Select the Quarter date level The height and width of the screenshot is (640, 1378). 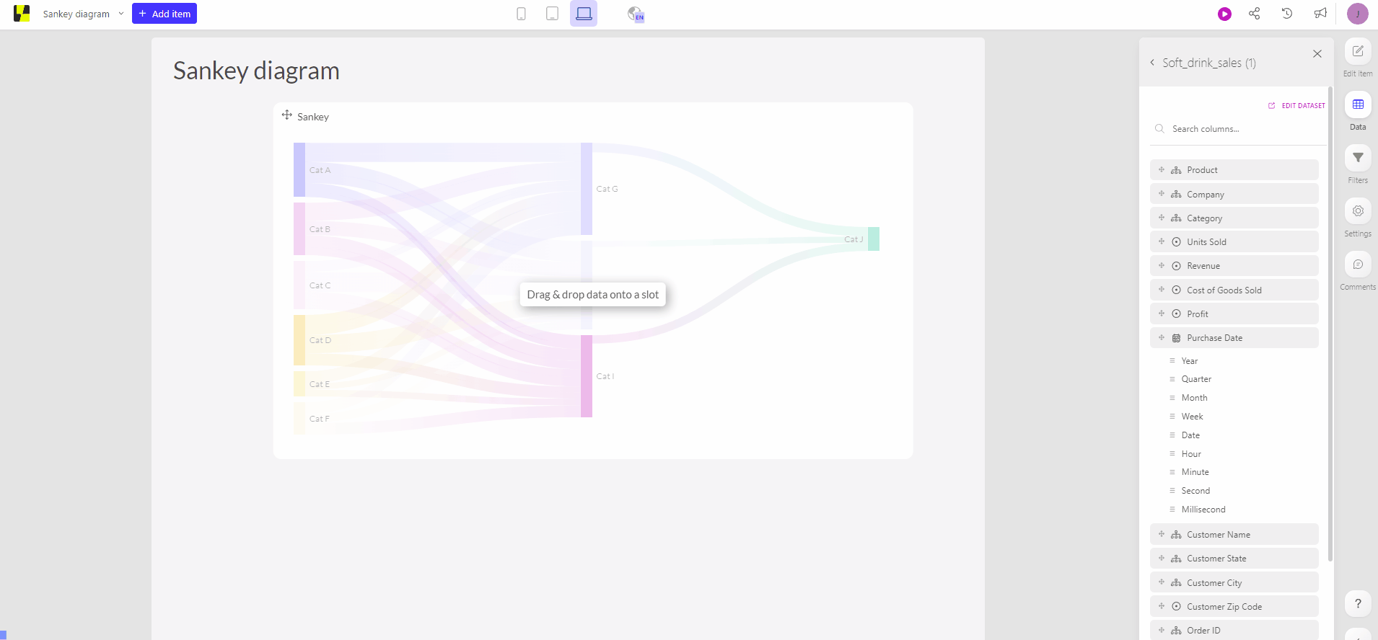click(x=1196, y=379)
